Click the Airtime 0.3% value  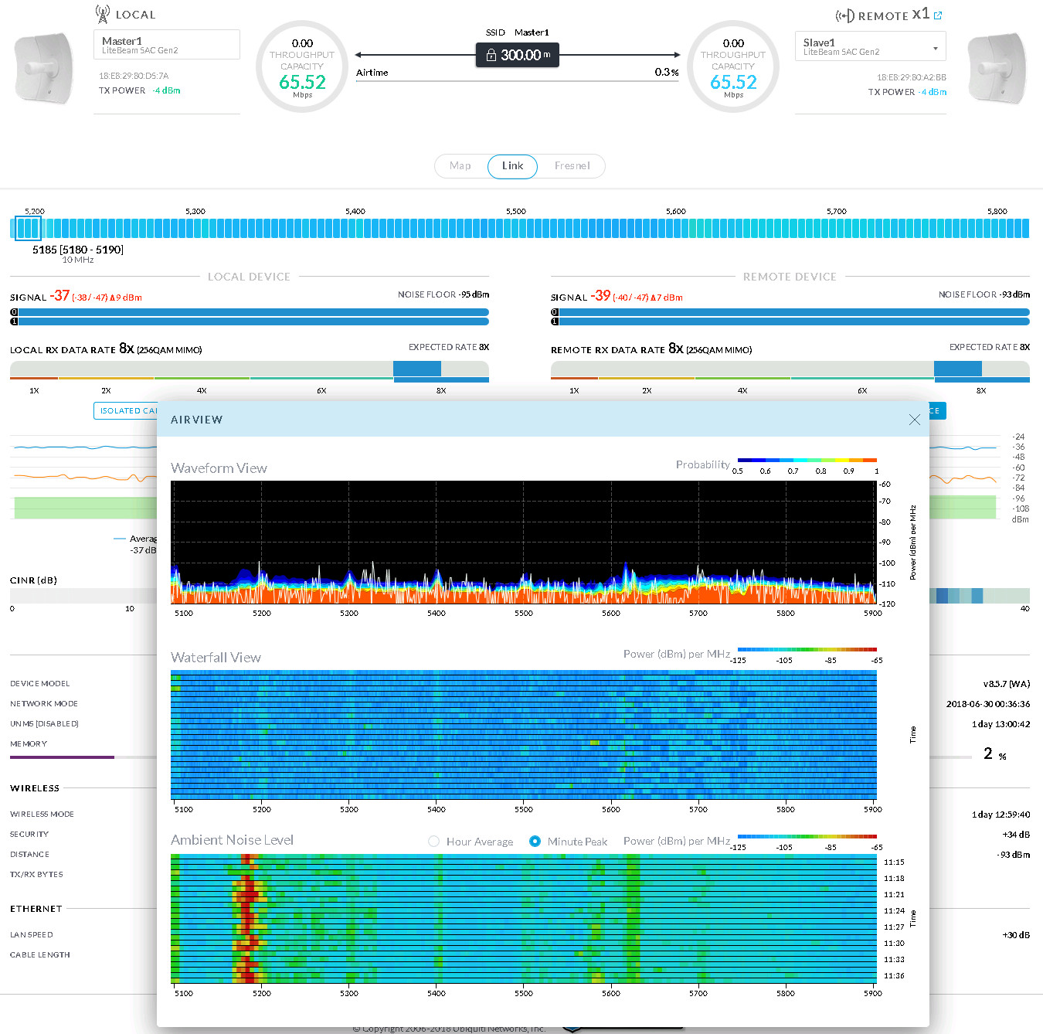pyautogui.click(x=667, y=72)
